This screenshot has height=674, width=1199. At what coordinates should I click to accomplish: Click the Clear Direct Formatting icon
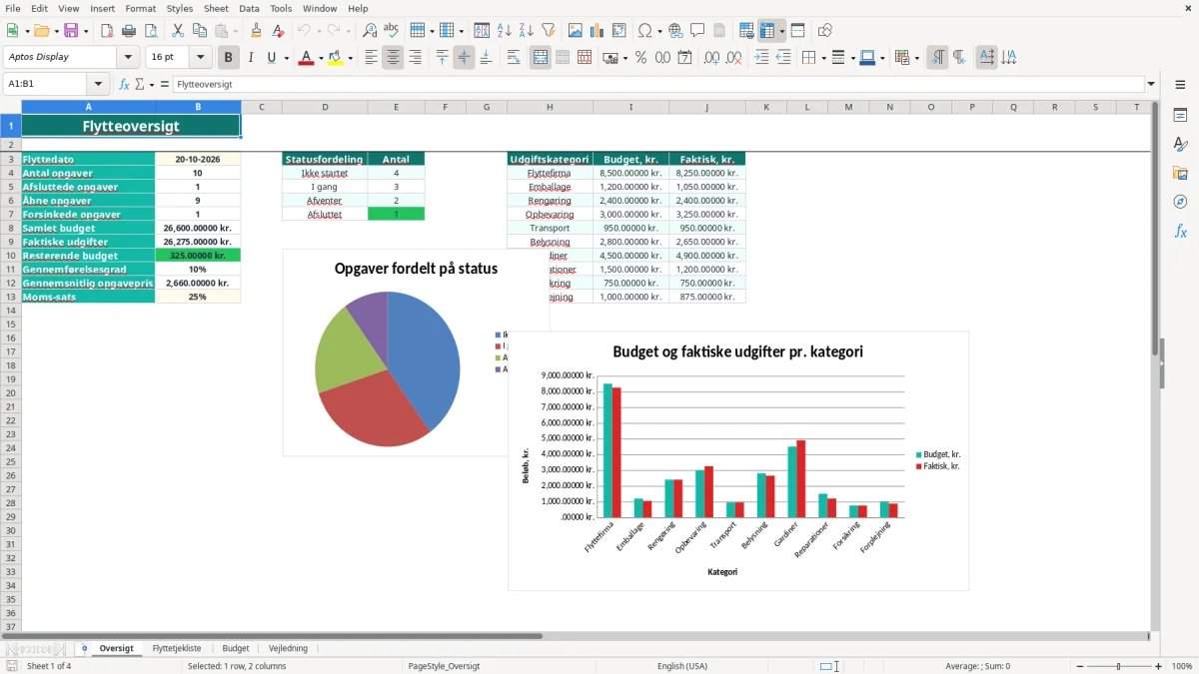pos(278,31)
